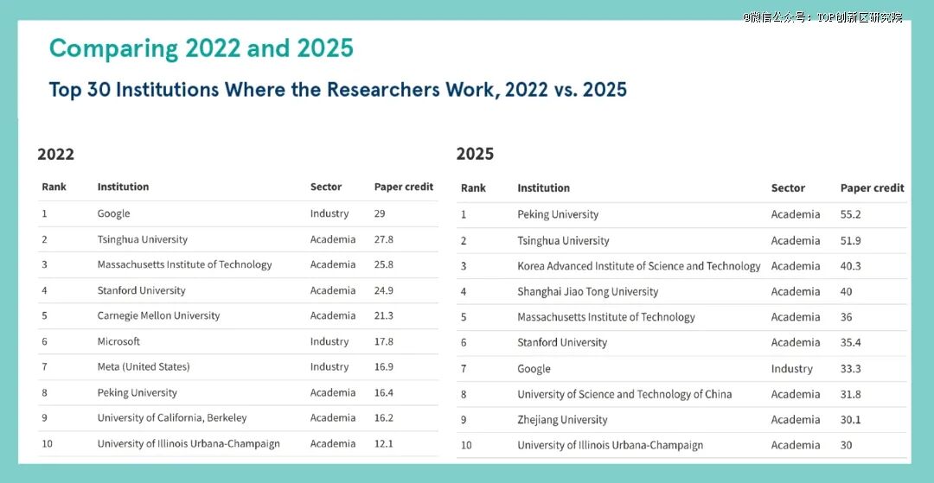Click Illinois 2025 paper credit '30'

tap(847, 446)
